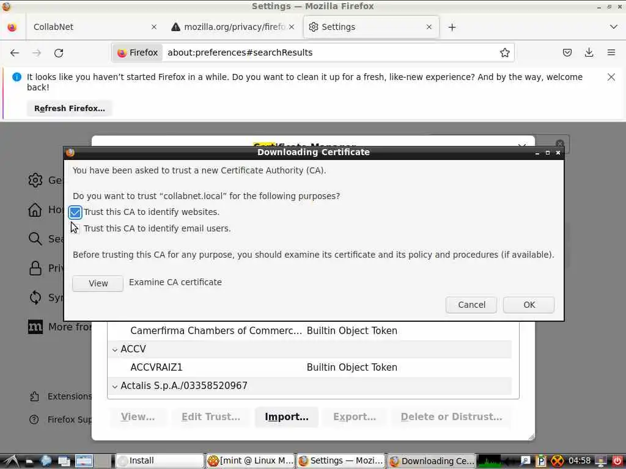Click Export in Certificate Manager
This screenshot has height=469, width=626.
click(355, 417)
